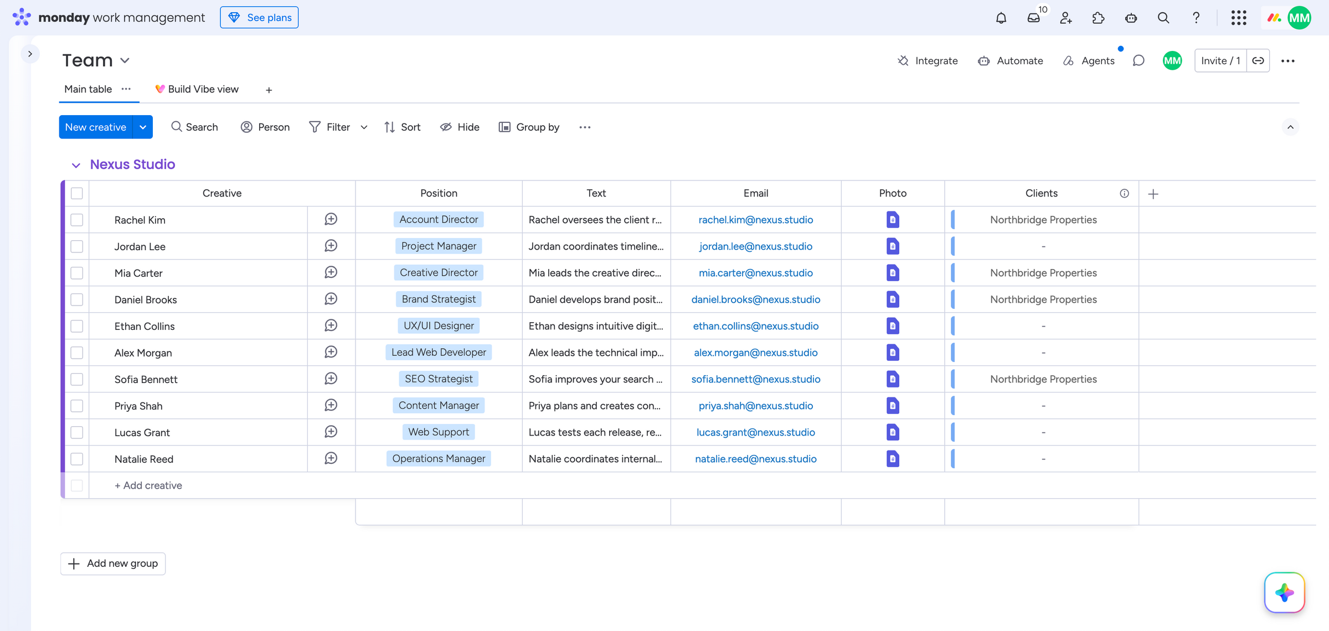Open the board discussion speech bubble icon
Screen dimensions: 1329x631
[x=1139, y=61]
